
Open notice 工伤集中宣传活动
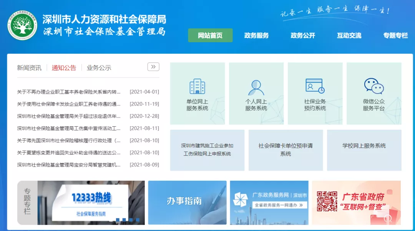pos(68,129)
